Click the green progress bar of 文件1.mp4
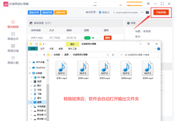Screen dimensions: 174x121 point(87,38)
